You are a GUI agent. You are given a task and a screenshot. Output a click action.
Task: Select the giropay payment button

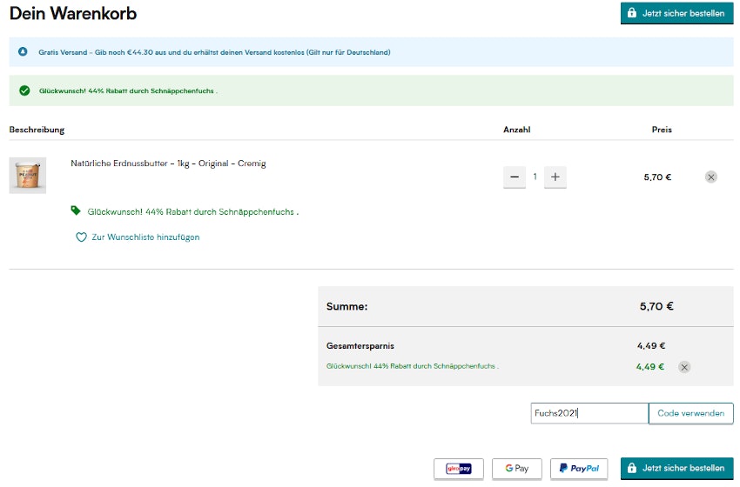coord(459,469)
